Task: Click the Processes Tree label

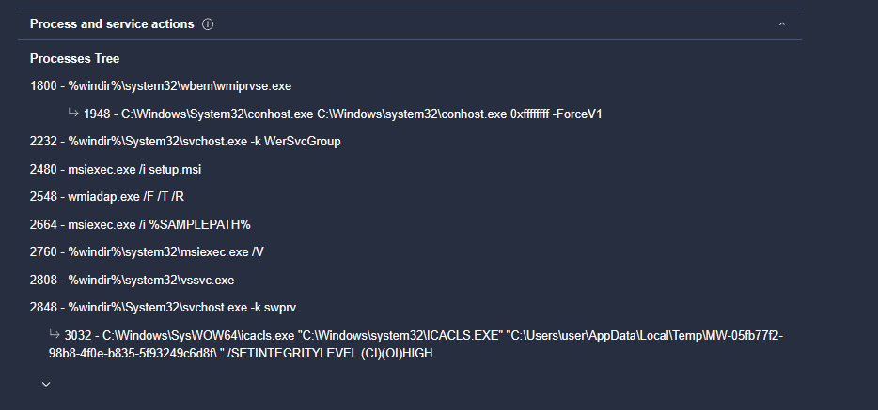Action: (x=74, y=59)
